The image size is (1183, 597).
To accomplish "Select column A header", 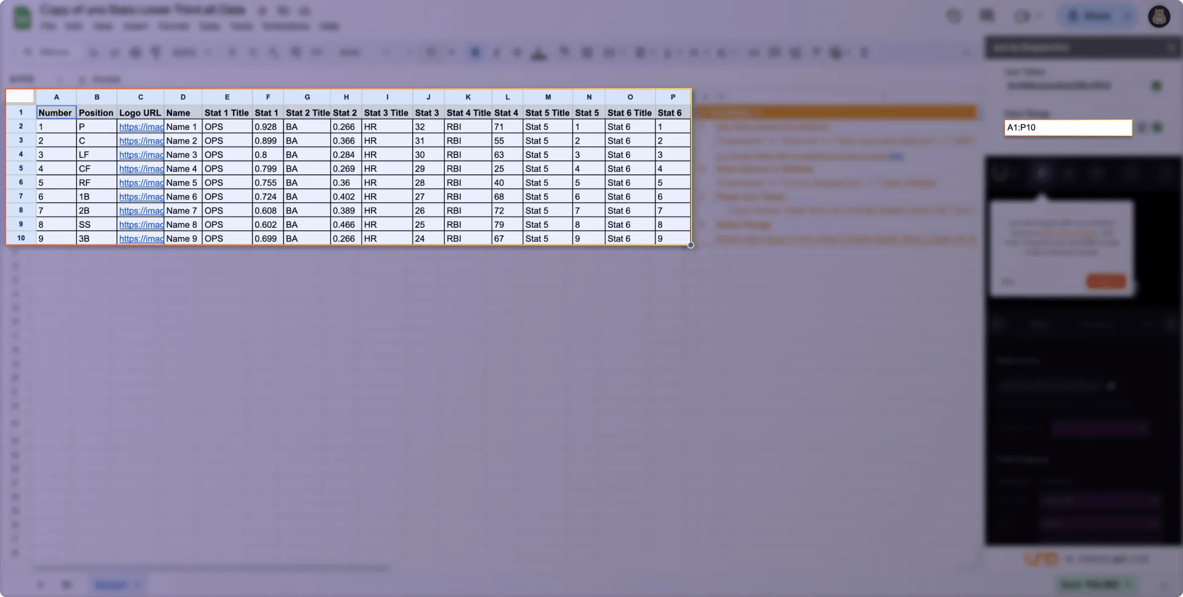I will point(57,97).
